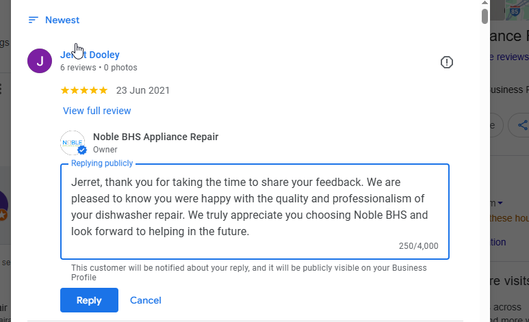Click the verified badge on owner logo

click(x=82, y=150)
